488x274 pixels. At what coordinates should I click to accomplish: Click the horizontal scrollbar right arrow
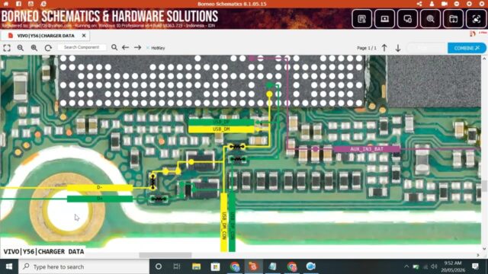tap(478, 255)
